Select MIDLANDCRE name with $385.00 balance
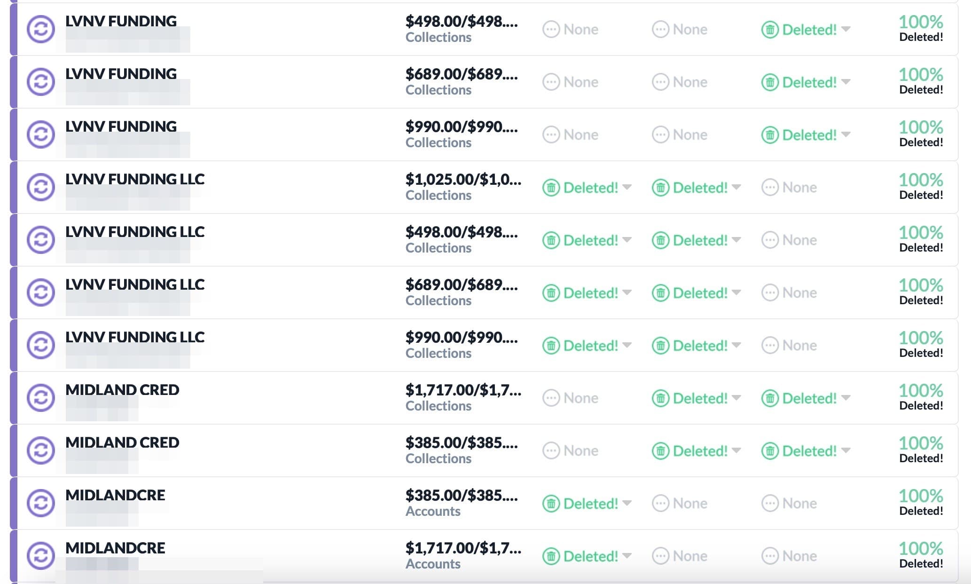Image resolution: width=971 pixels, height=584 pixels. coord(115,495)
